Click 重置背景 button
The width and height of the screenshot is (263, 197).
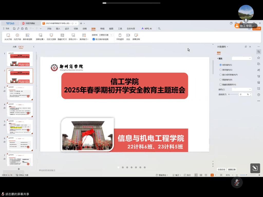pyautogui.click(x=232, y=170)
